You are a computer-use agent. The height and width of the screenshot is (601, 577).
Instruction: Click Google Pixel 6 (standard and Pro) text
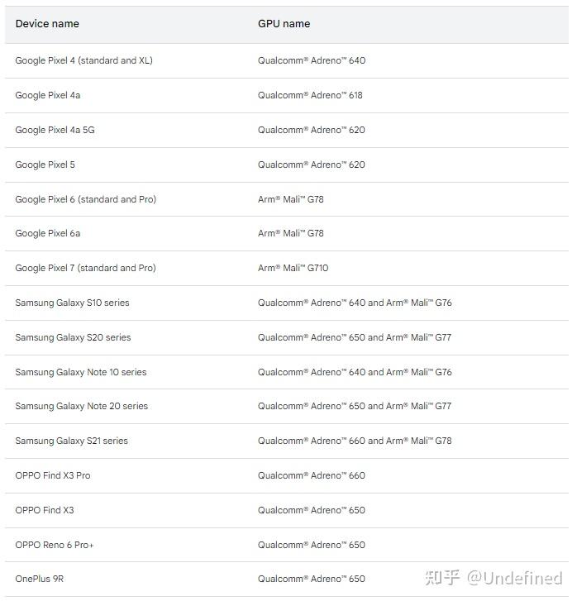tap(85, 199)
